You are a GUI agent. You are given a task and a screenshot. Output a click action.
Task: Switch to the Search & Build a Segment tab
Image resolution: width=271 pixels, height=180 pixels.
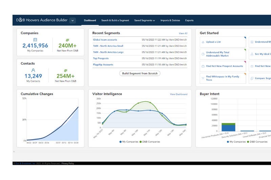point(115,20)
